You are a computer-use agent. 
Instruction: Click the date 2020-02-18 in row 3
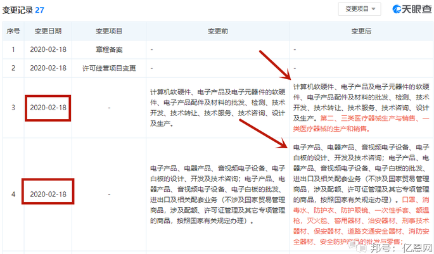[48, 108]
